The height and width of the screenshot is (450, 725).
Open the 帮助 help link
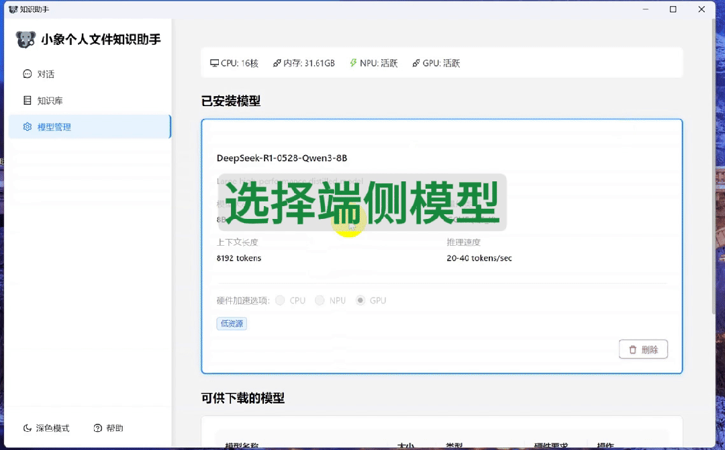pyautogui.click(x=115, y=428)
